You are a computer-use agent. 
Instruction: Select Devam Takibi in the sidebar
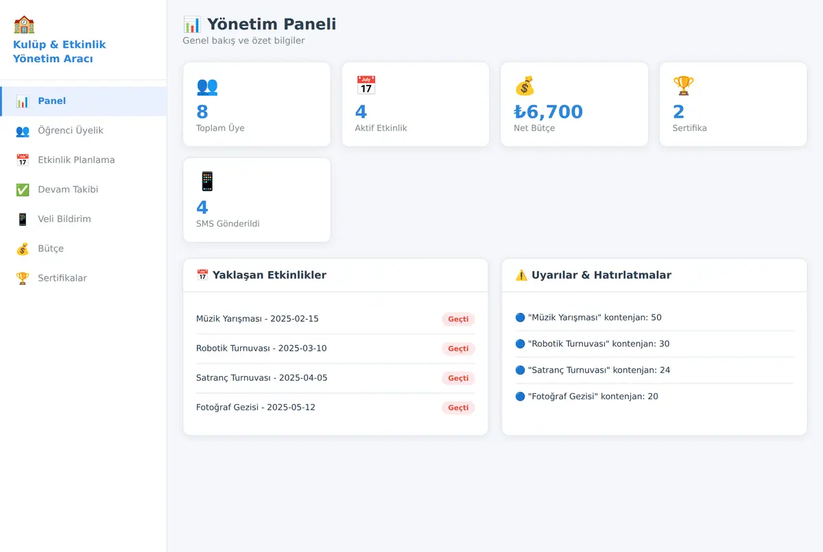point(83,190)
